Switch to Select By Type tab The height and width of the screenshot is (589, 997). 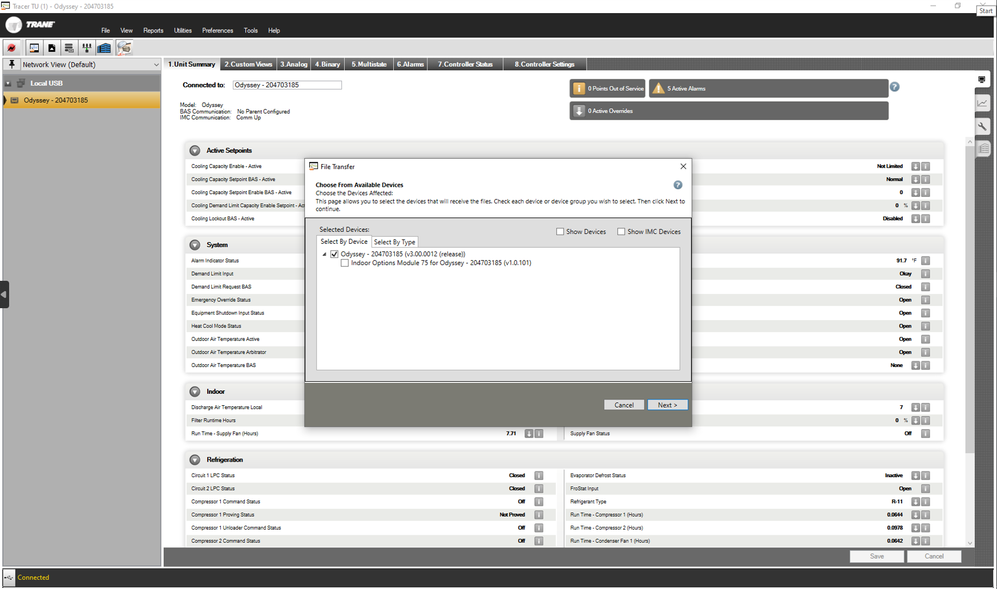(394, 242)
